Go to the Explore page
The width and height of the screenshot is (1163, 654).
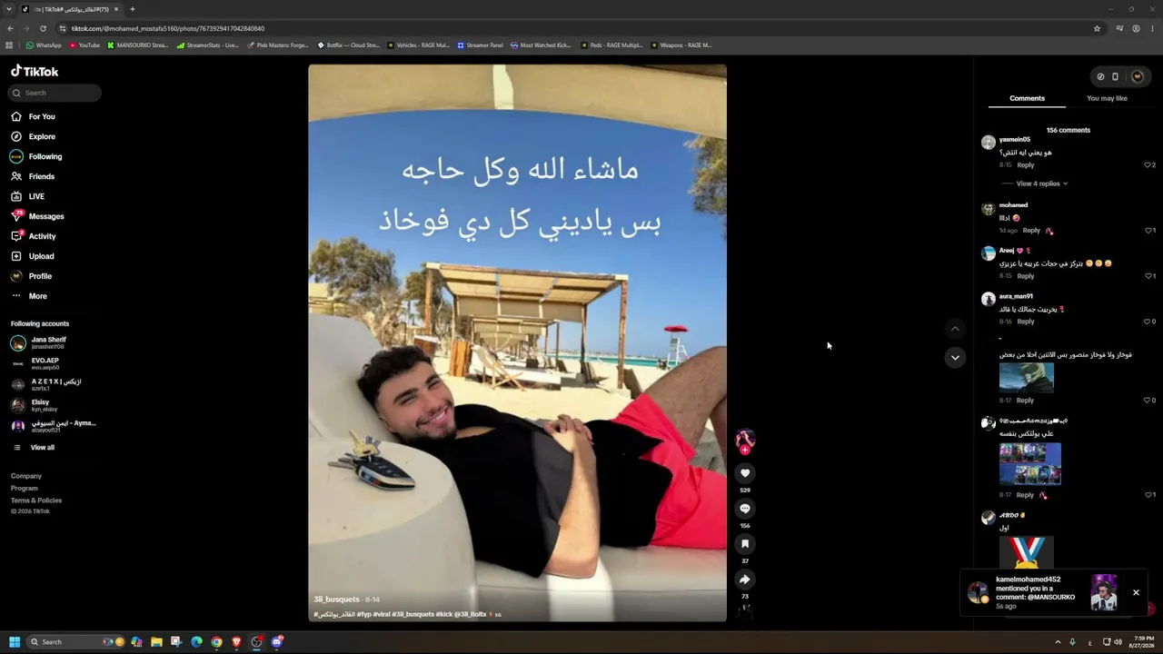tap(34, 136)
